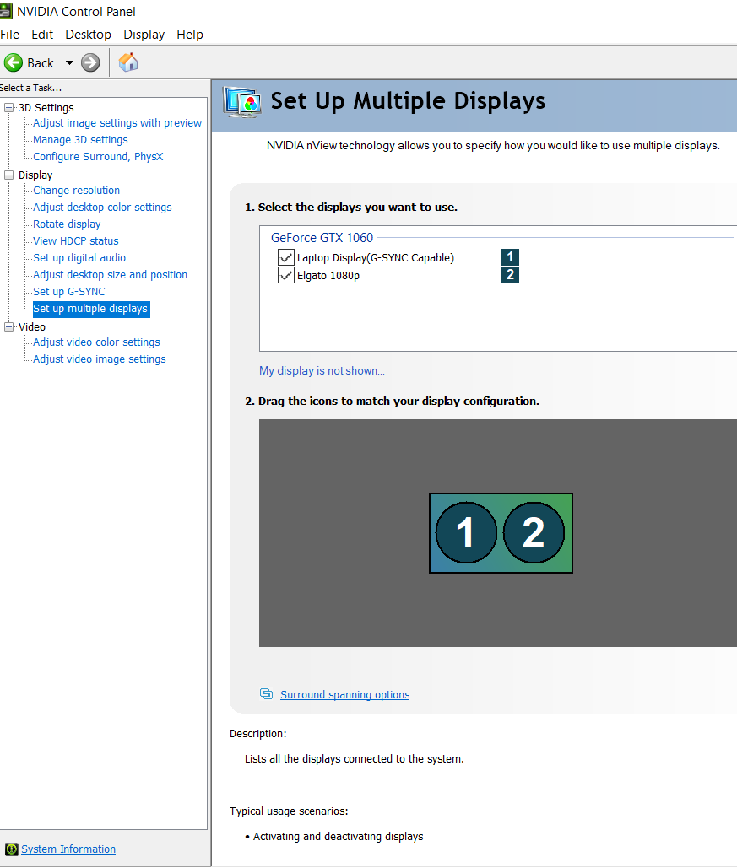Click display 2 circle in layout area
Viewport: 737px width, 868px height.
(534, 532)
